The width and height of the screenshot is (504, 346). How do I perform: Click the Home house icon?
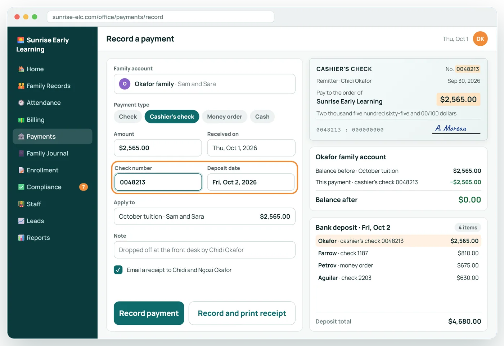pyautogui.click(x=21, y=69)
